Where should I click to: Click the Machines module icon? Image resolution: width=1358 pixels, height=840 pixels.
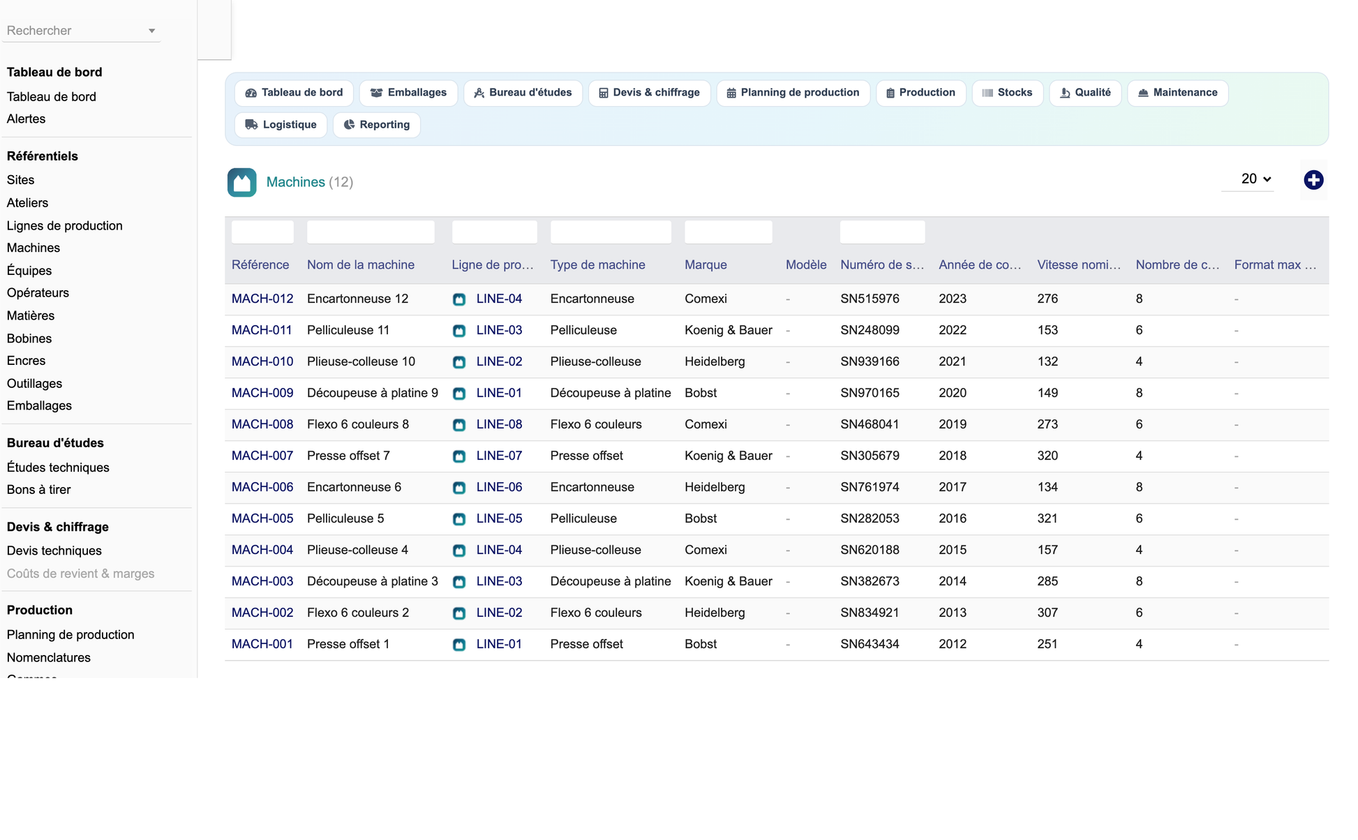241,182
